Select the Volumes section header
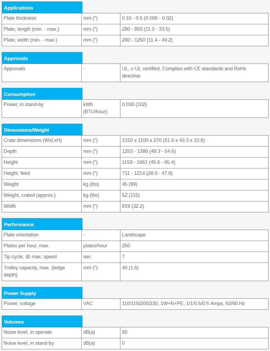This screenshot has width=270, height=351. point(14,322)
